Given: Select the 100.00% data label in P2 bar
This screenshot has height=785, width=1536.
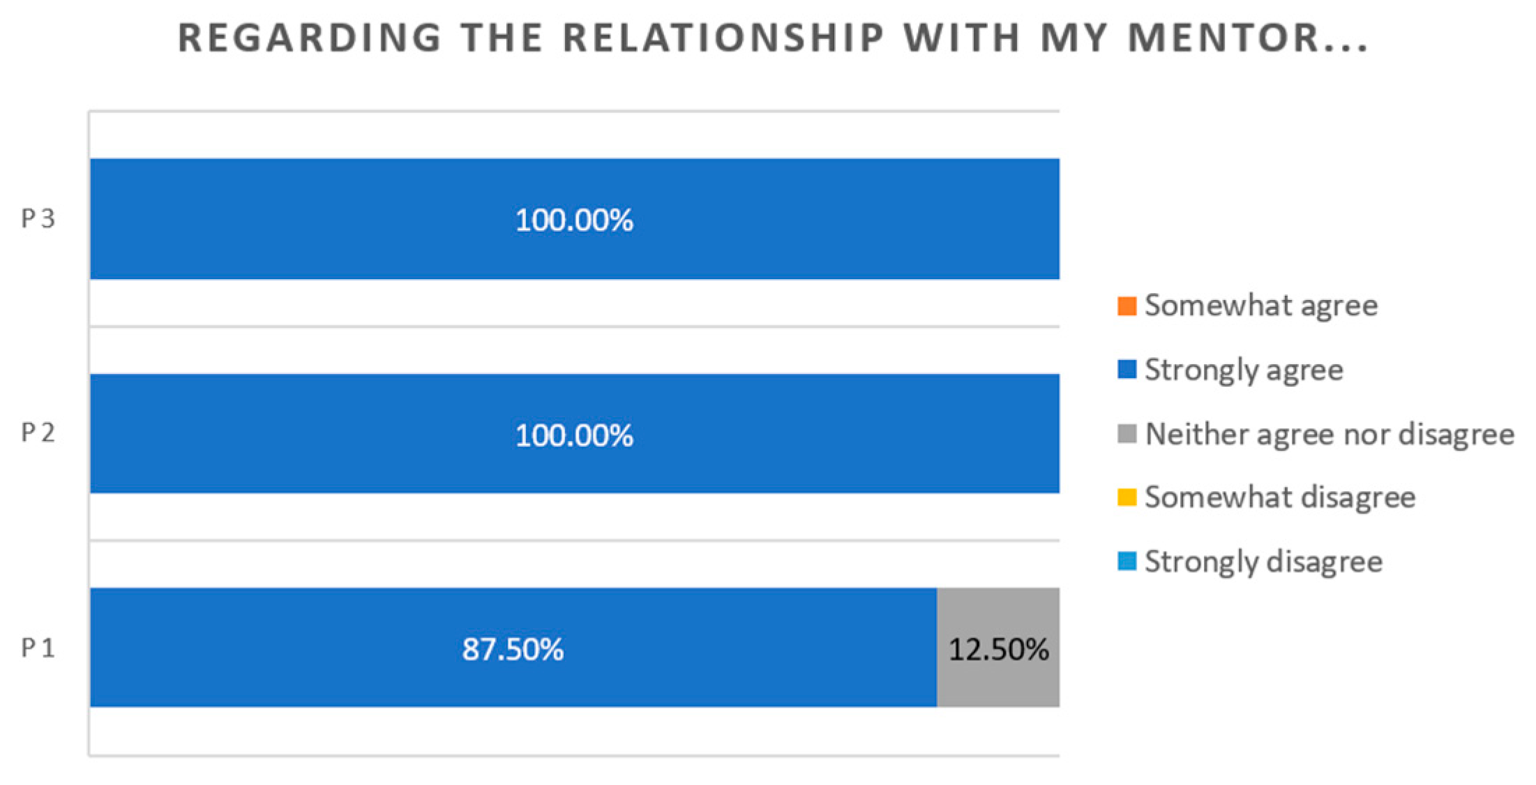Looking at the screenshot, I should pos(574,436).
